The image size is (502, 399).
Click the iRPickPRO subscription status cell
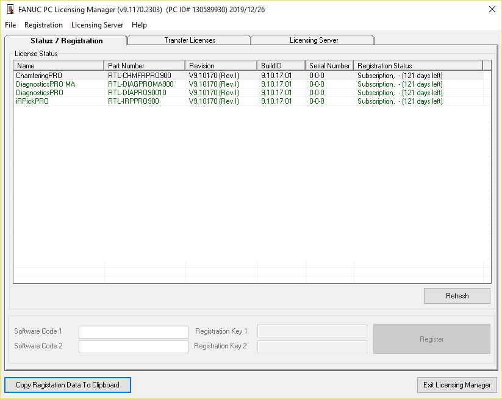400,101
